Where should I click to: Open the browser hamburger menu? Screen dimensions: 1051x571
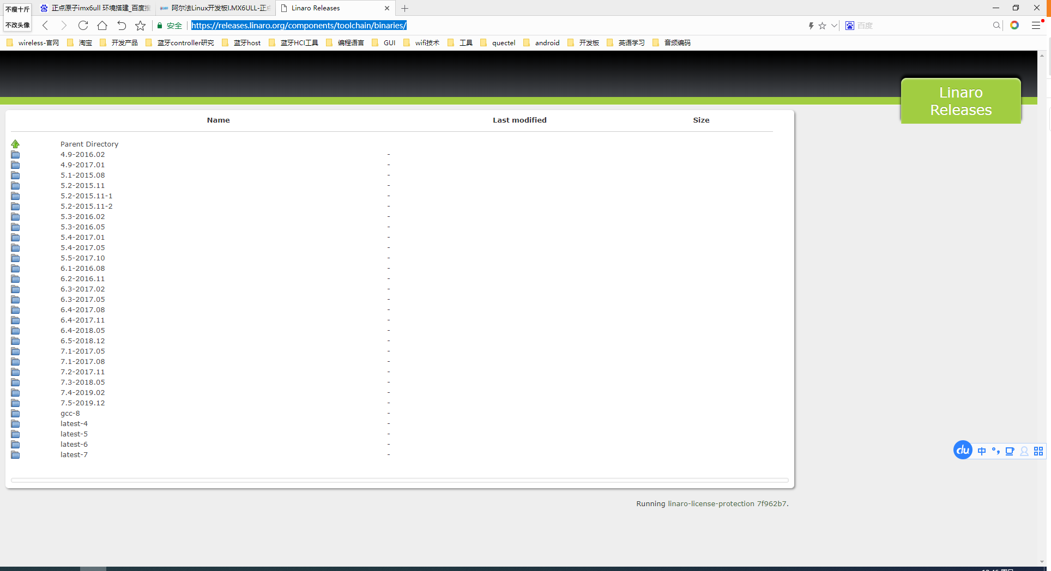click(1036, 26)
